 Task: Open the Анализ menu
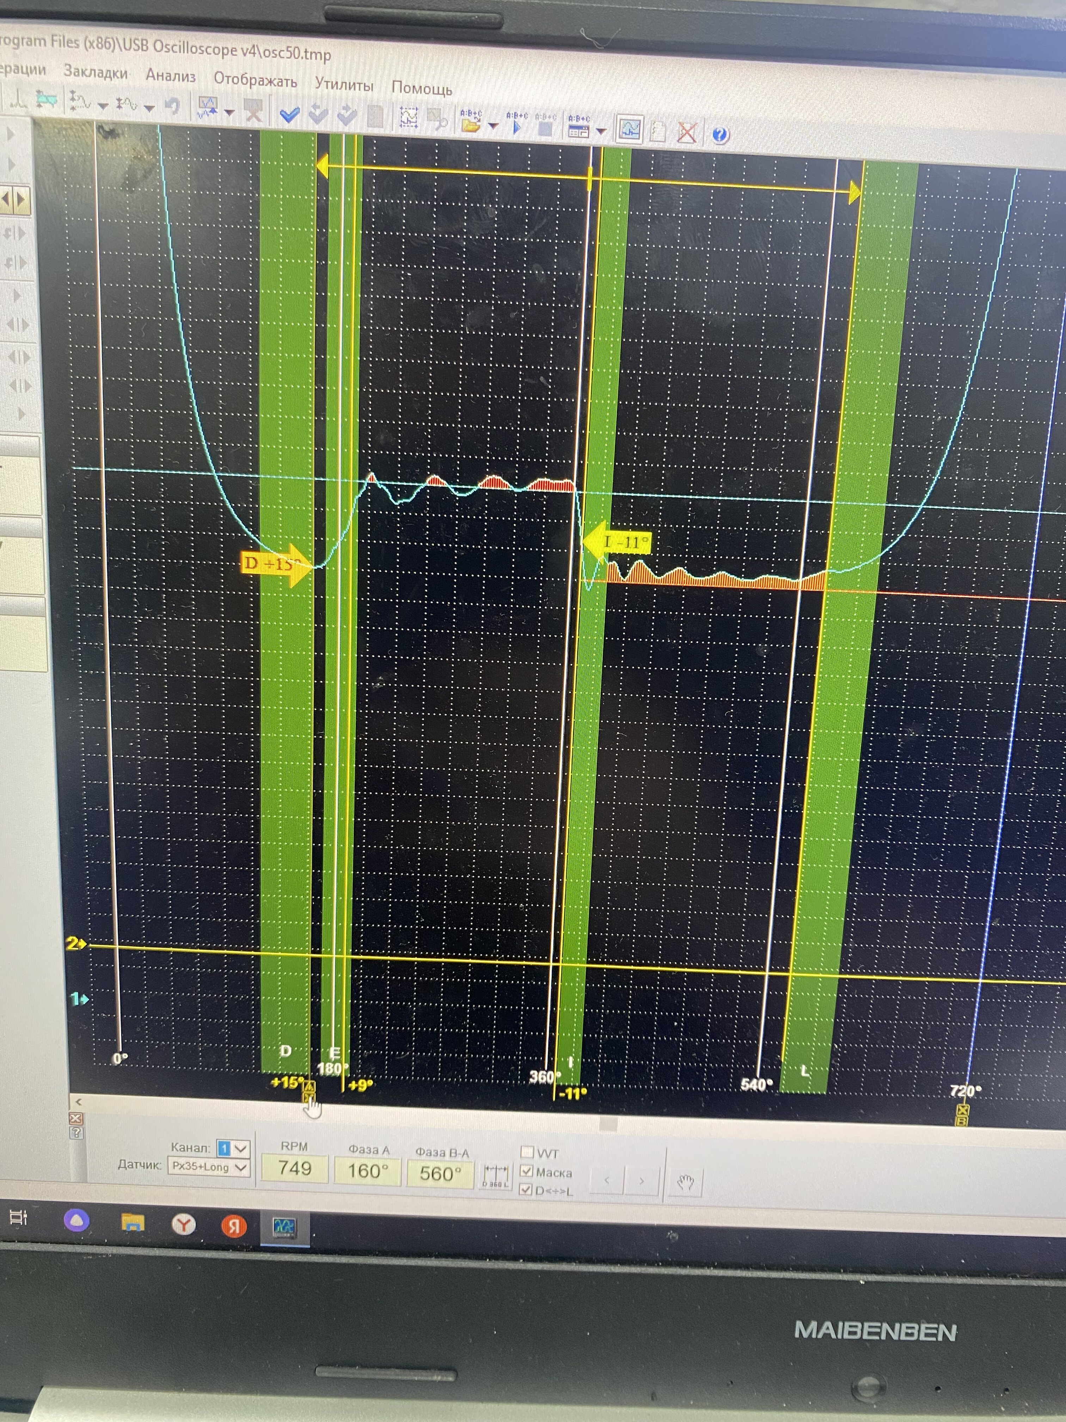(x=170, y=75)
